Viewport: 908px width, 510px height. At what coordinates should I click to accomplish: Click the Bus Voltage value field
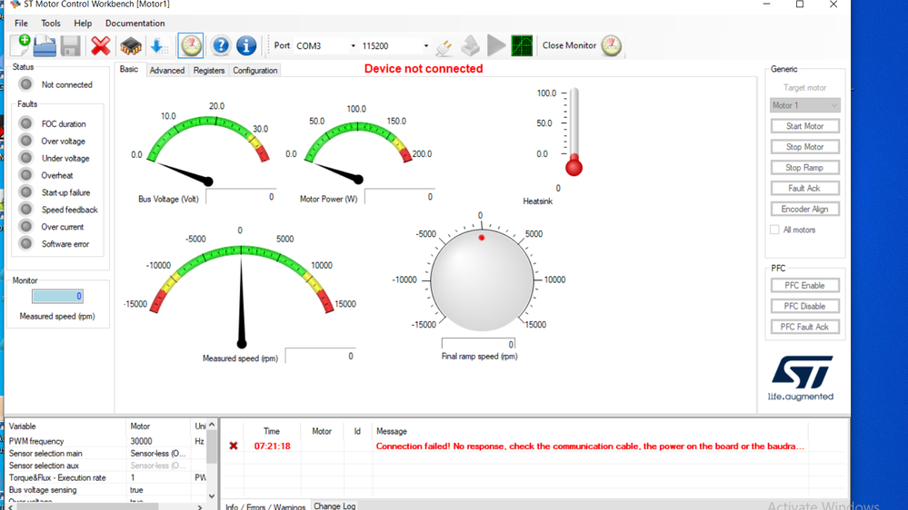(x=241, y=197)
